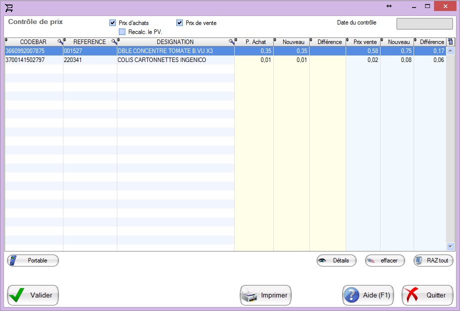Click P. Achat value in TOMATE row

pyautogui.click(x=254, y=51)
